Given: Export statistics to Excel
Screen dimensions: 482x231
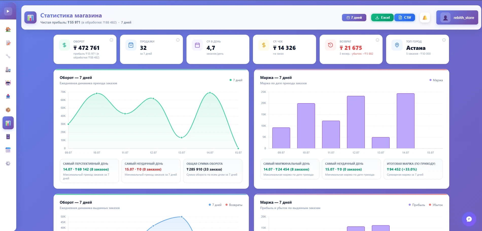Looking at the screenshot, I should [x=382, y=17].
